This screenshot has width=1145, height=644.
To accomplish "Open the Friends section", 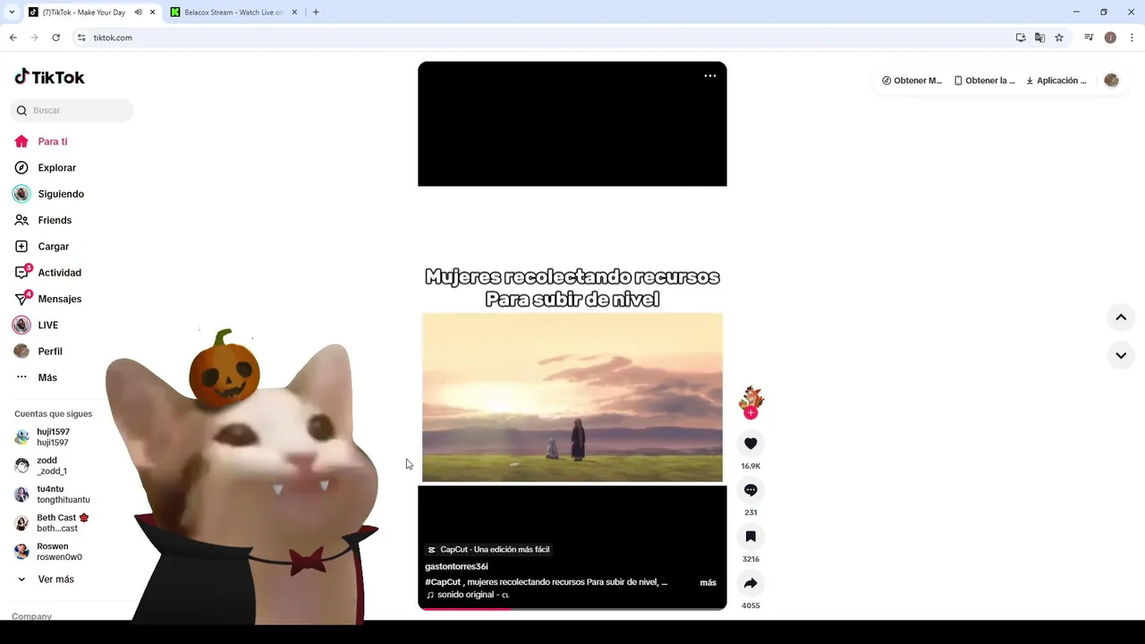I will 55,220.
